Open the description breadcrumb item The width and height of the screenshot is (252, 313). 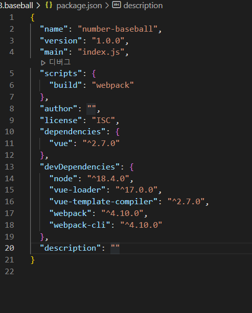coord(143,6)
